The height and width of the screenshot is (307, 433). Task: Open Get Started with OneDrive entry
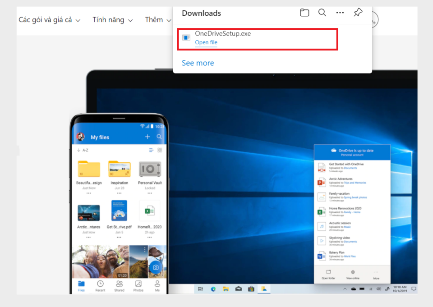352,168
